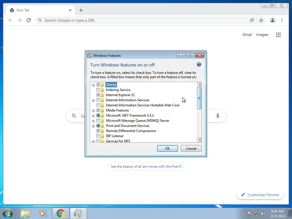Open the Action Center flag icon
292x219 pixels.
pos(250,214)
